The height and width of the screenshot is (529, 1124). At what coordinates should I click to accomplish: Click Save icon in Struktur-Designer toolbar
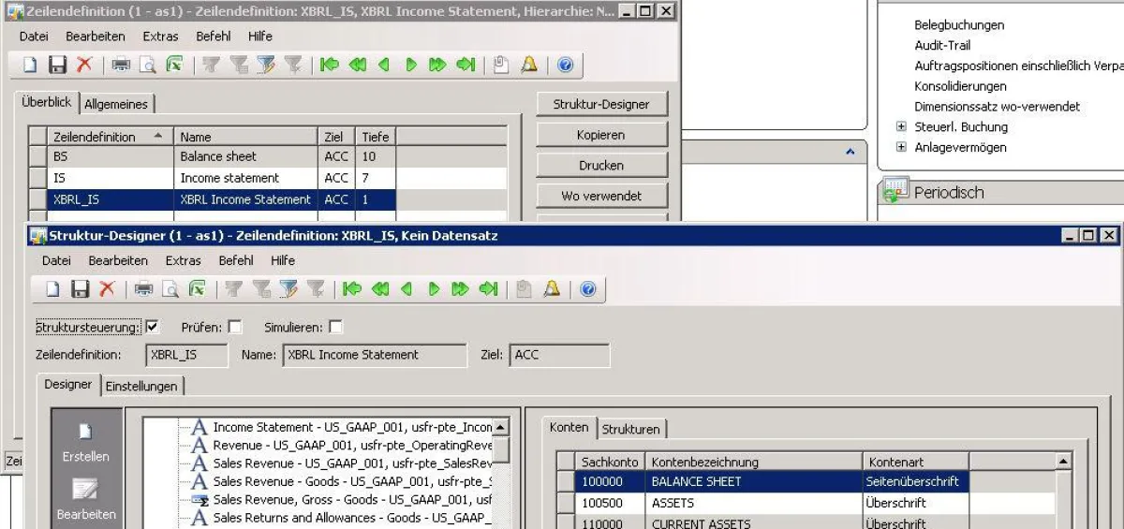click(x=81, y=289)
